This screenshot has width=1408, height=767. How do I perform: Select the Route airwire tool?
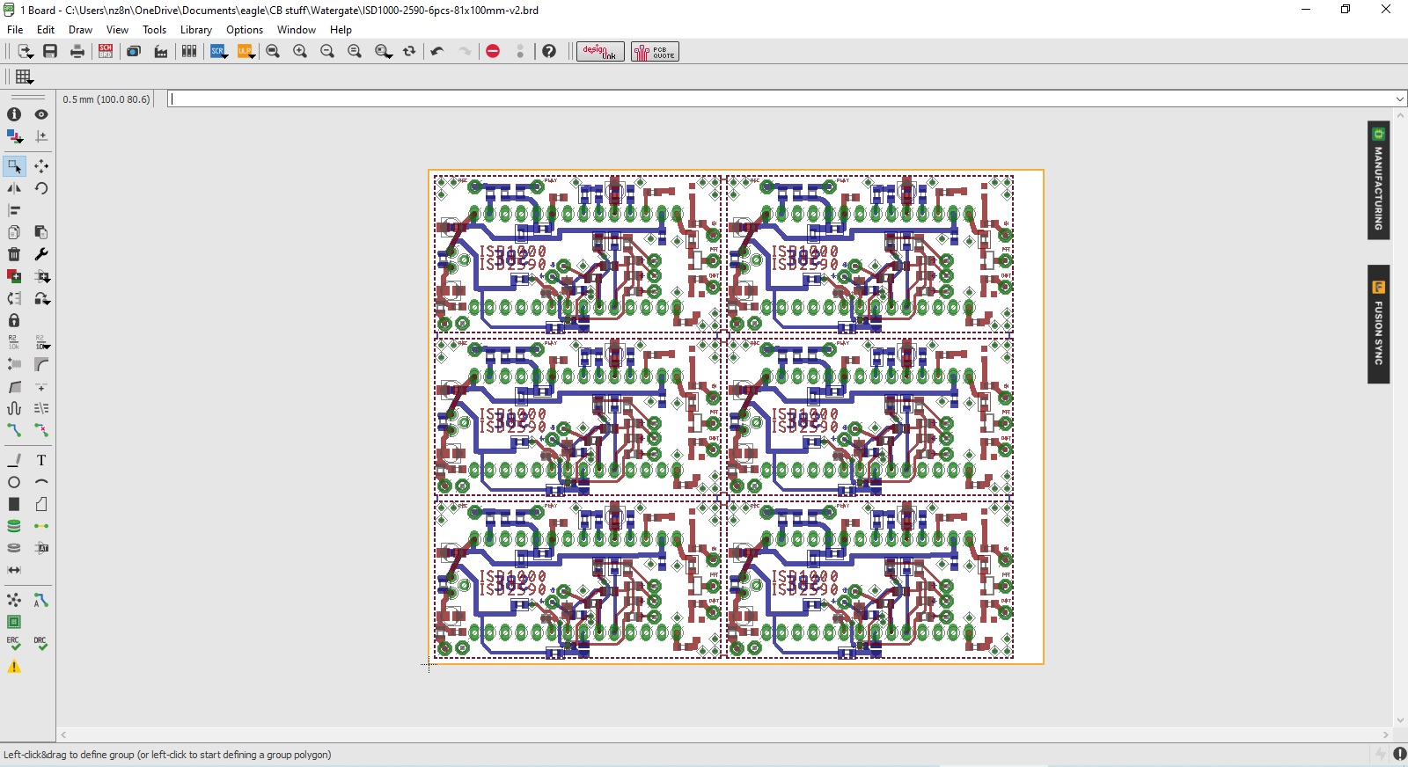point(14,430)
